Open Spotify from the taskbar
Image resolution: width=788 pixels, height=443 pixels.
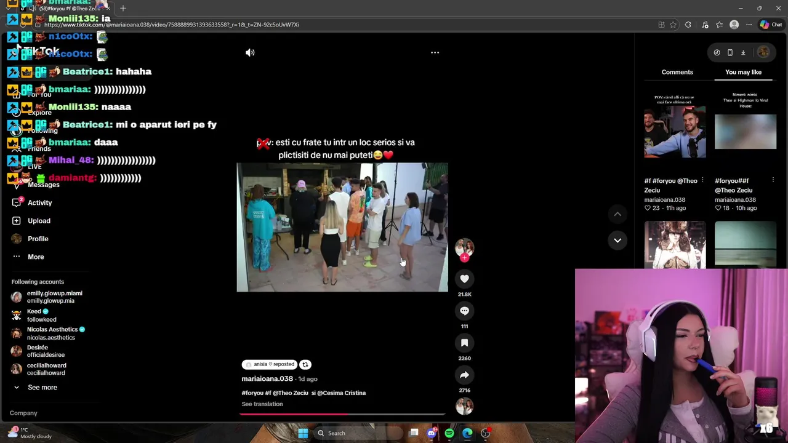449,433
